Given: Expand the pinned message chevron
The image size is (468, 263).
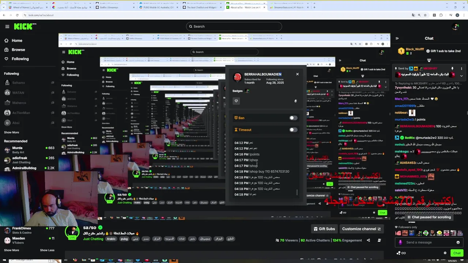Looking at the screenshot, I should point(461,76).
